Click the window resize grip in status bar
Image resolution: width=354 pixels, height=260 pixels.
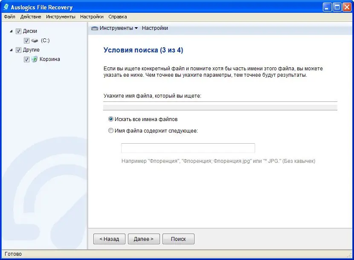coord(350,255)
